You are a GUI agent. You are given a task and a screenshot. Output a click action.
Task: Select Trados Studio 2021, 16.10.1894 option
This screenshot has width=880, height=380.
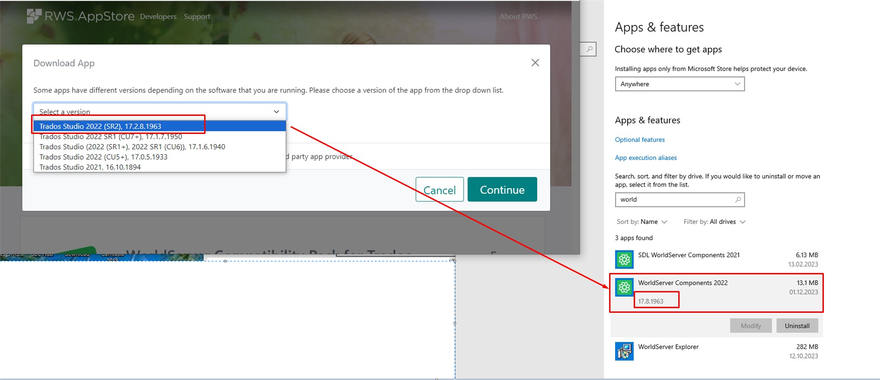click(159, 167)
